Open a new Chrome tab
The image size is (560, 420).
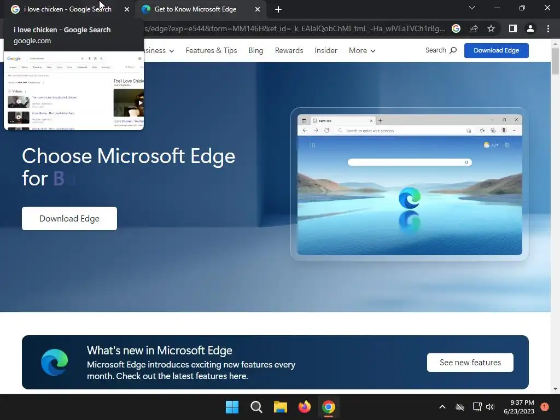point(278,10)
